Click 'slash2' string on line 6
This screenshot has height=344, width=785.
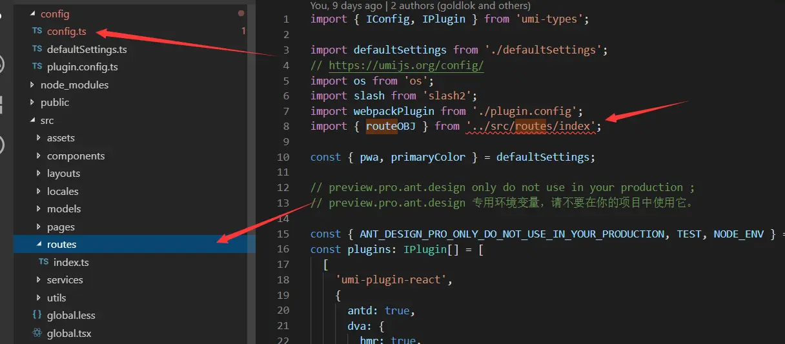click(450, 96)
